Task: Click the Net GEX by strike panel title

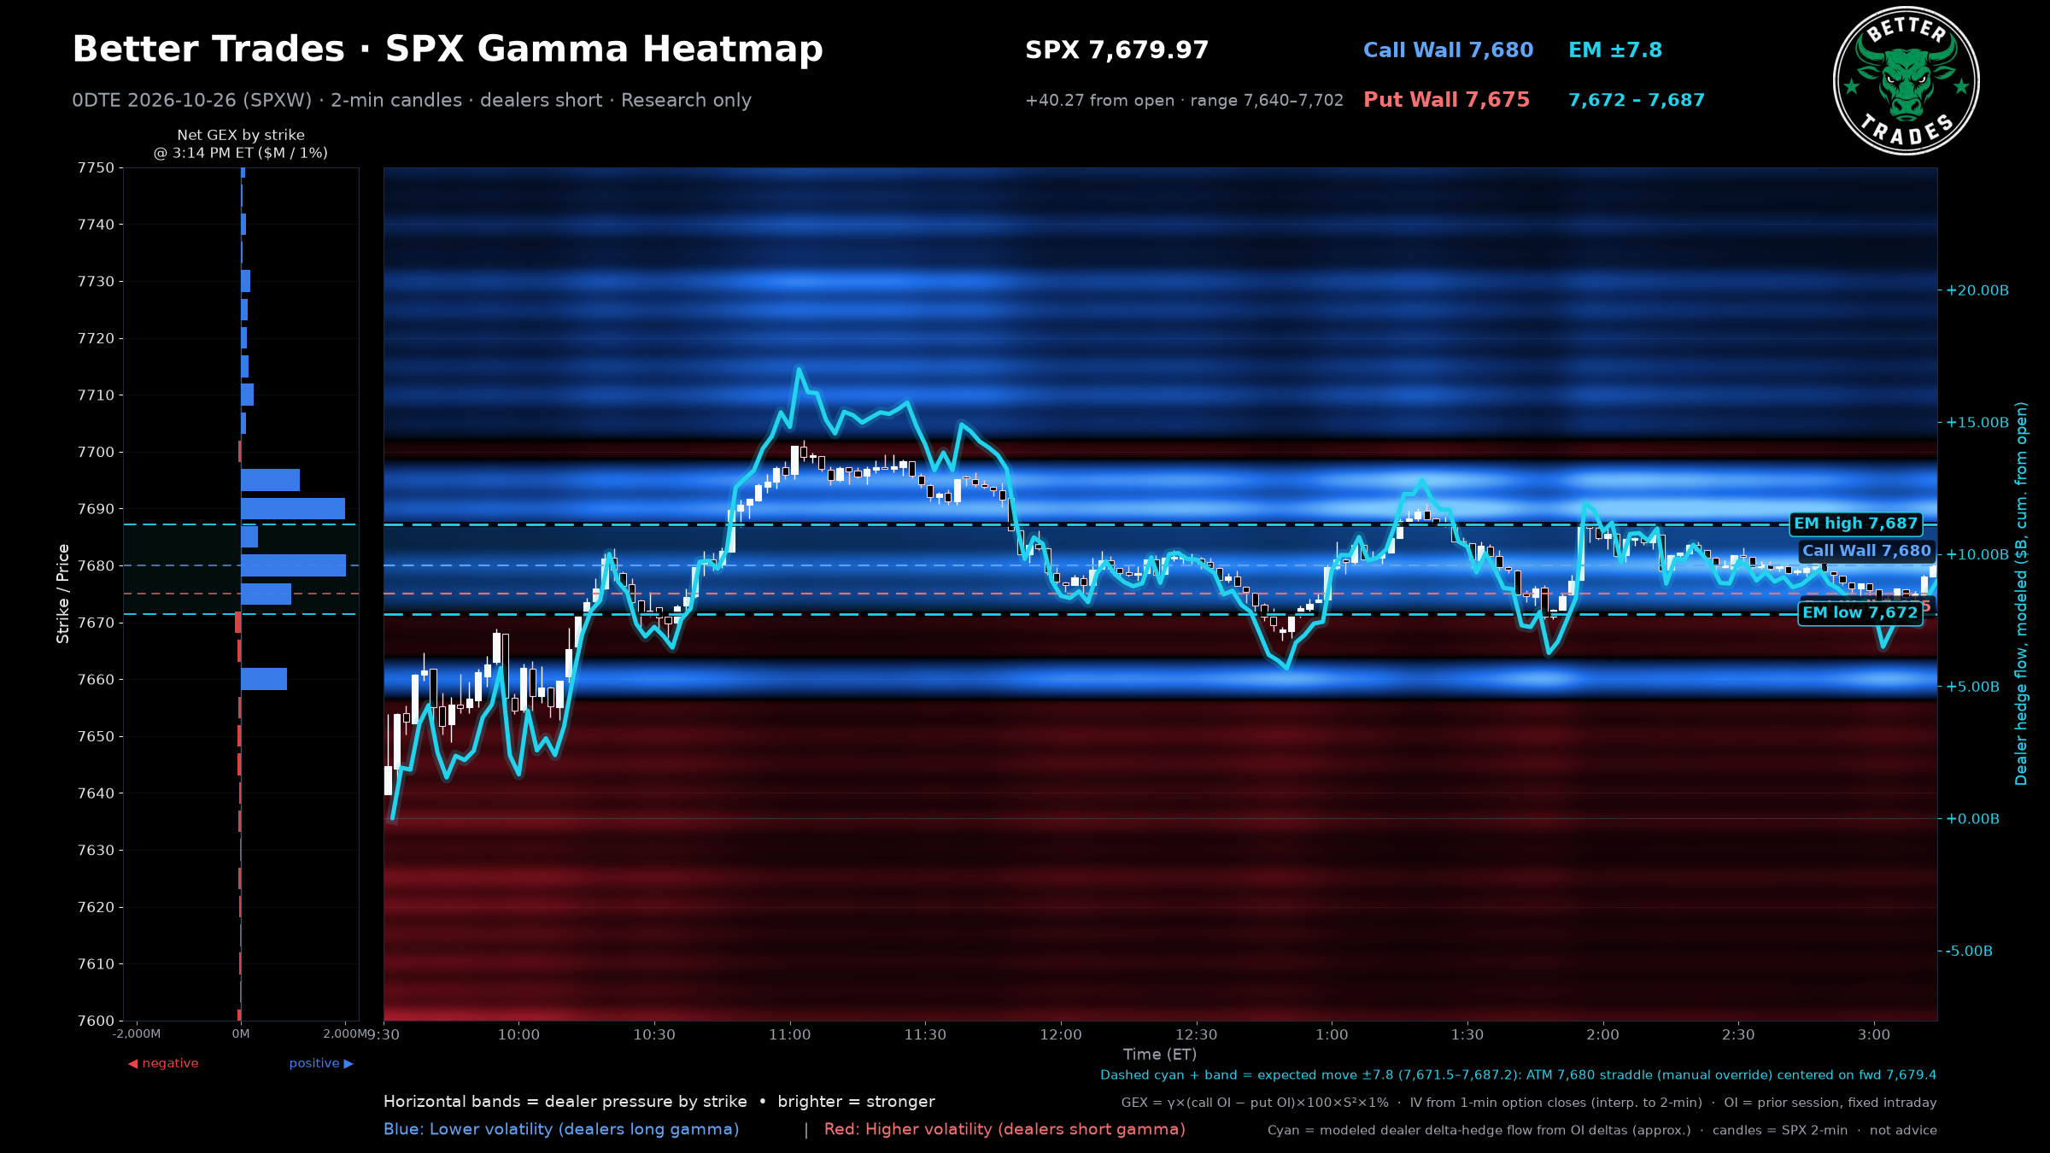Action: [241, 143]
